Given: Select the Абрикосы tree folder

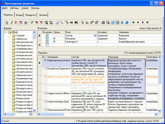Looking at the screenshot, I should pos(21,39).
